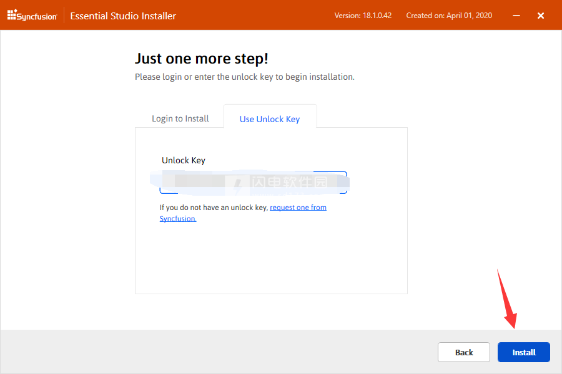562x374 pixels.
Task: Switch to the Login to Install tab
Action: click(180, 118)
